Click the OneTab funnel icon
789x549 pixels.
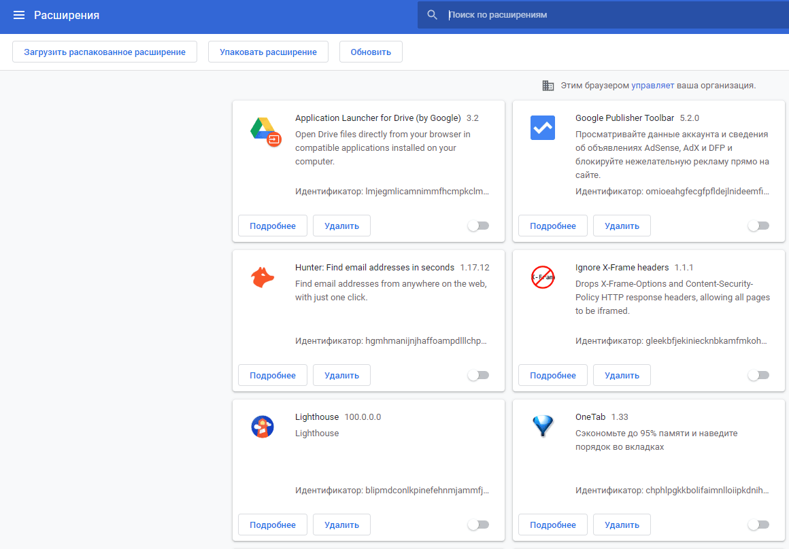pos(543,427)
